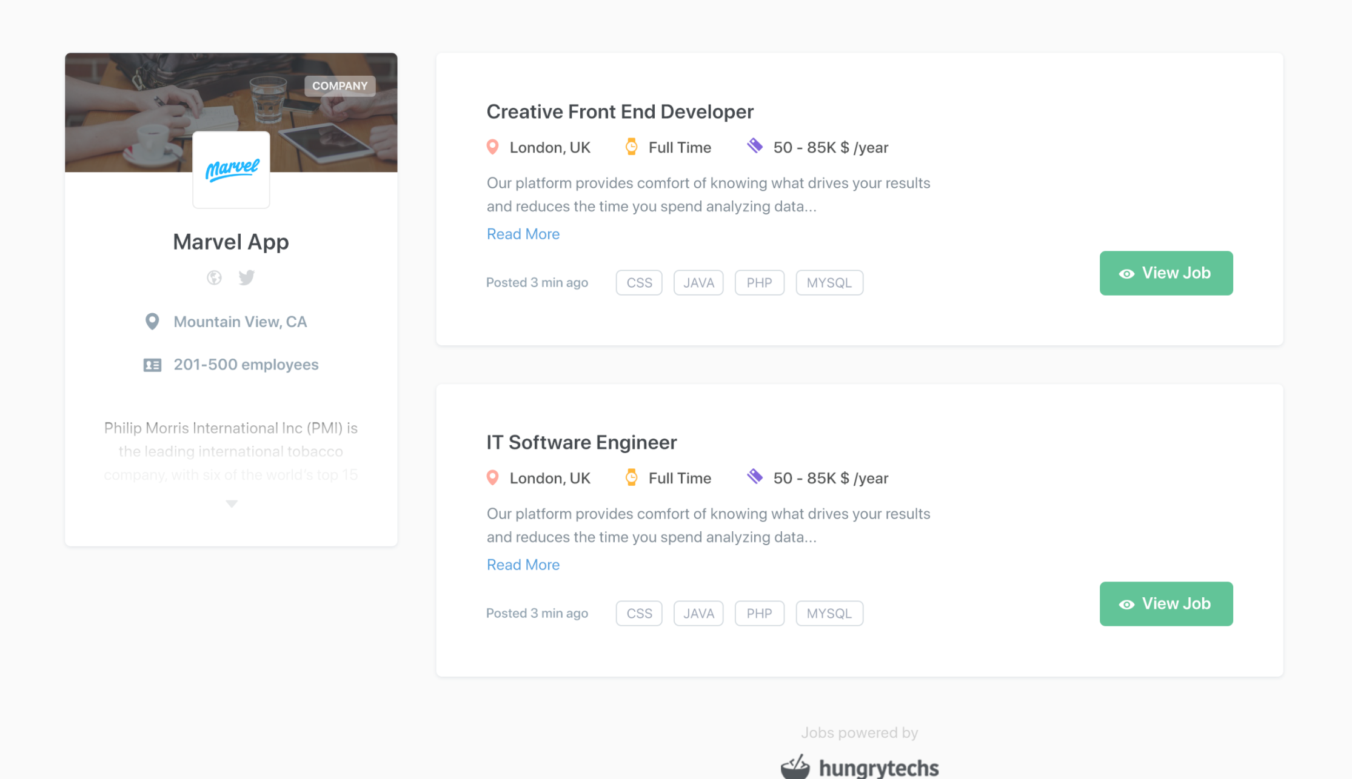View Job for IT Software Engineer

[x=1166, y=604]
